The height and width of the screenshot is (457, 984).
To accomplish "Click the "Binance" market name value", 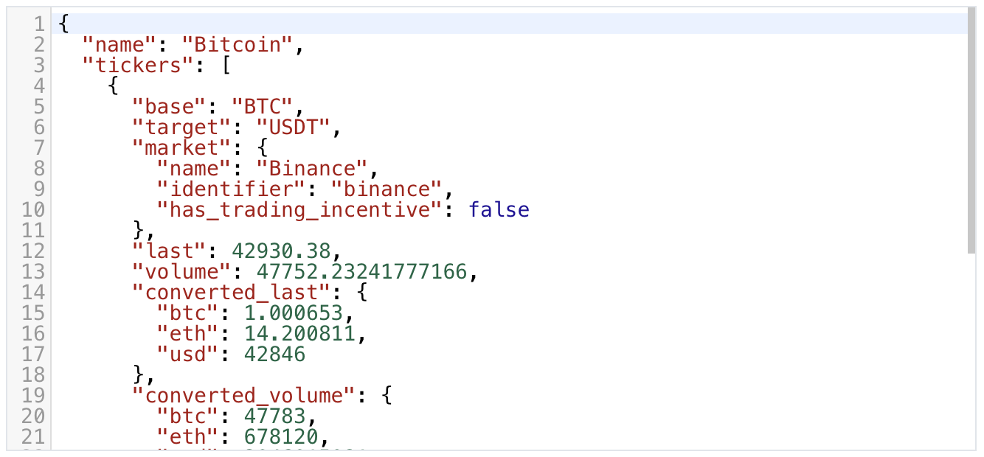I will click(x=312, y=169).
